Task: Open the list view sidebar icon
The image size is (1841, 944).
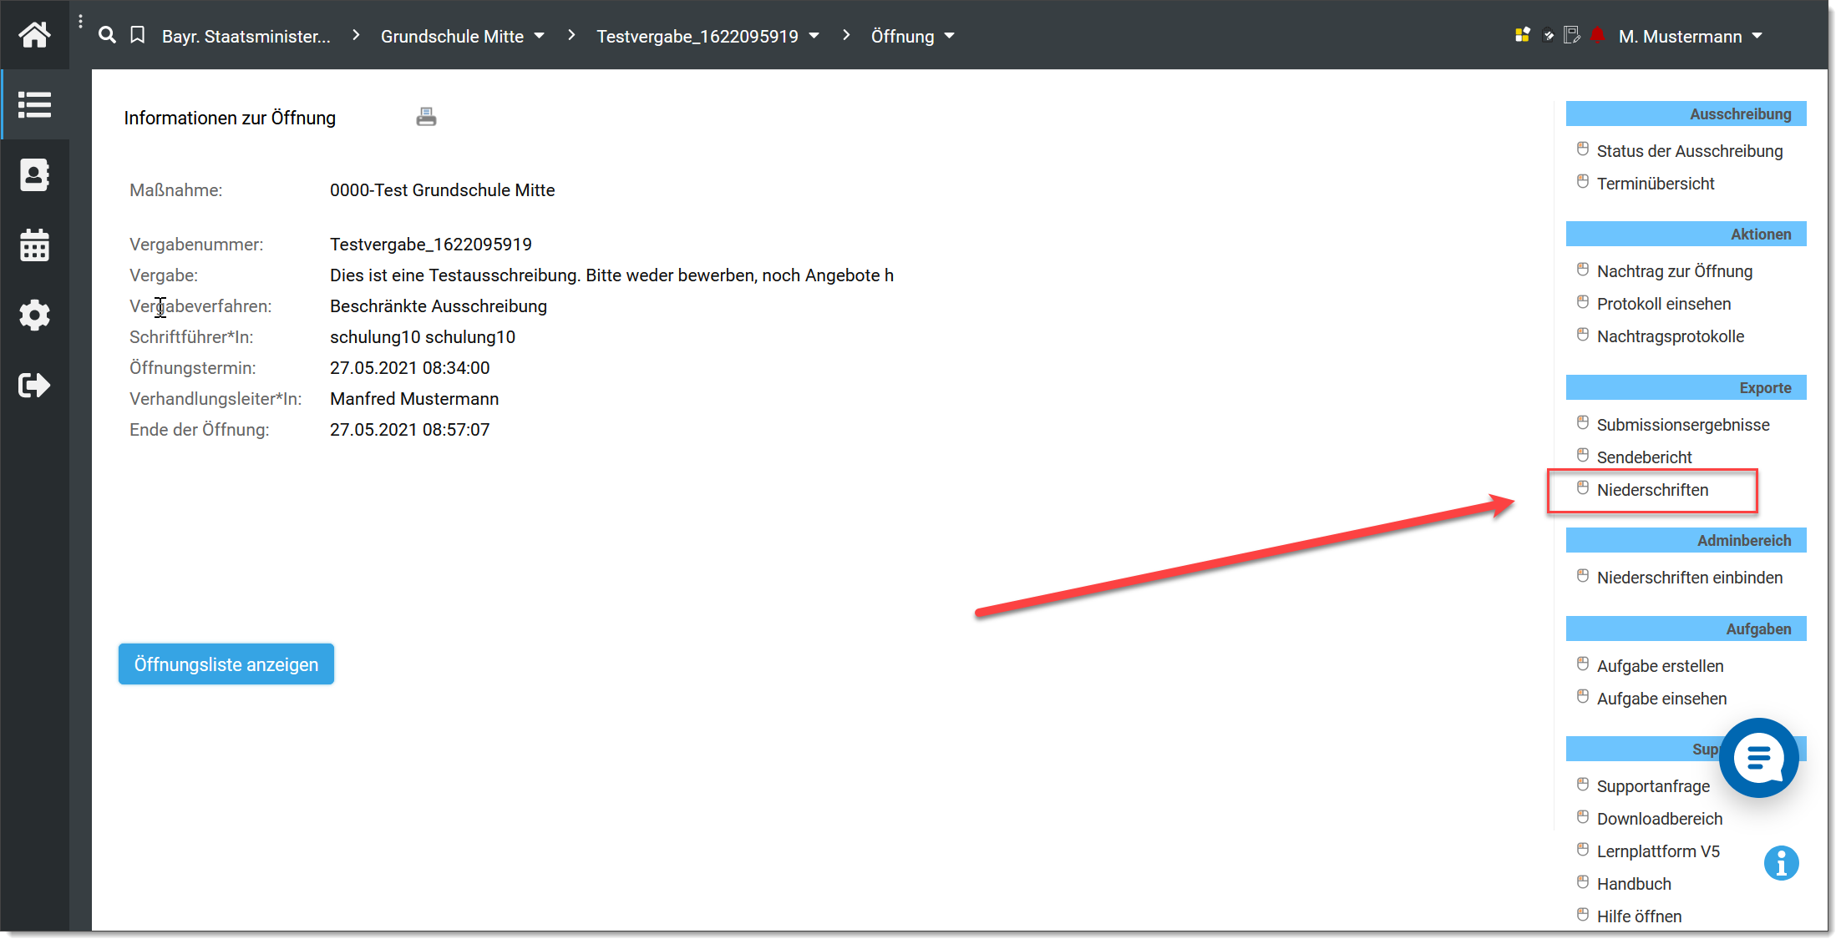Action: click(x=34, y=105)
